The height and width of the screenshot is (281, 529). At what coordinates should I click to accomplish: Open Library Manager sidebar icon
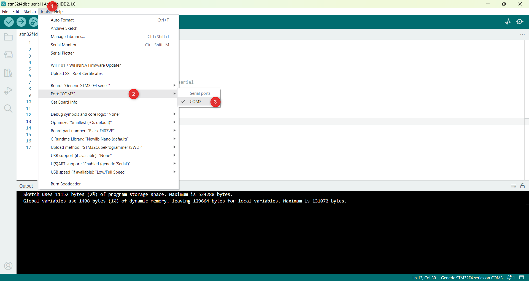[x=8, y=73]
